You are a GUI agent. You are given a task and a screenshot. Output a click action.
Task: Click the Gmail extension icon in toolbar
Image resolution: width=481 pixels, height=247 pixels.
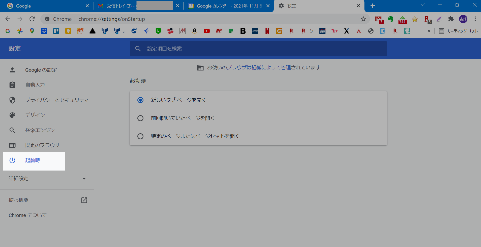379,19
